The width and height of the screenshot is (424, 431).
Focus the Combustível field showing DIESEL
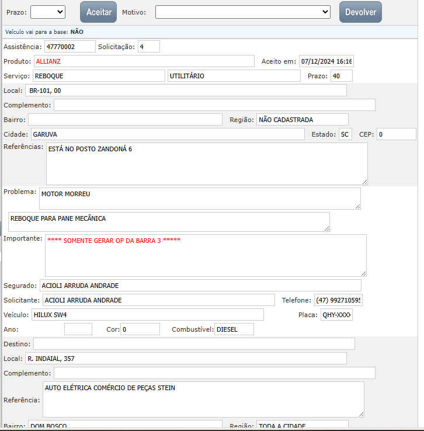pos(234,329)
